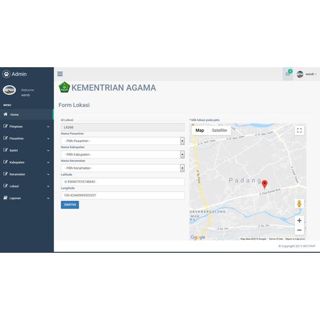The width and height of the screenshot is (320, 320).
Task: Open the Pilih Kabupaten dropdown
Action: (123, 154)
